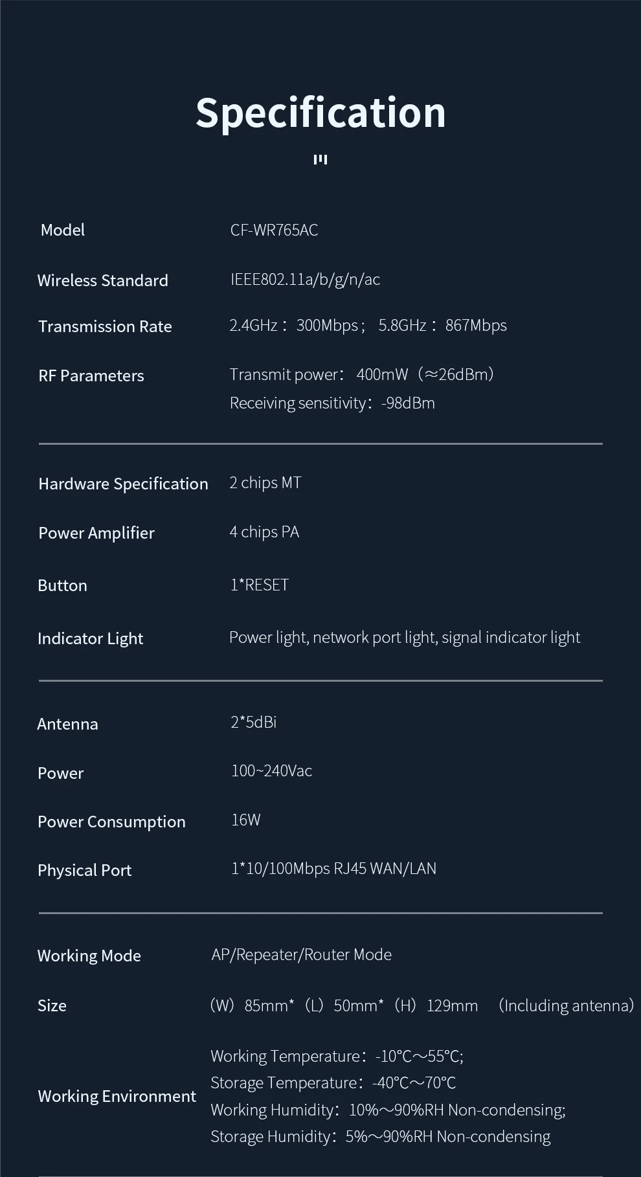Click the Indicator Light label
This screenshot has height=1177, width=641.
[90, 638]
